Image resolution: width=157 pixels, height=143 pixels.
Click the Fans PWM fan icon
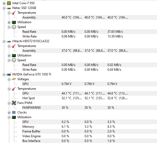tap(14, 103)
